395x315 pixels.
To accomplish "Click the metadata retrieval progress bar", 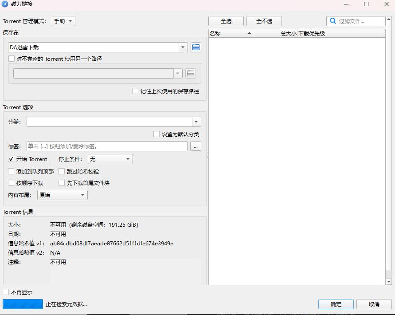I will click(23, 304).
